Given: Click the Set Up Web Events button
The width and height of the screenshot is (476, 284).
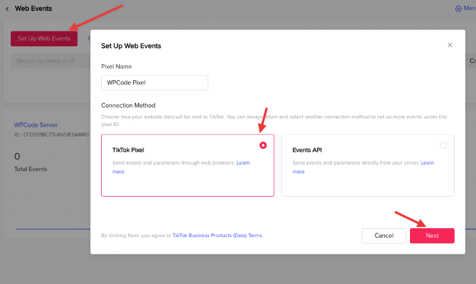Looking at the screenshot, I should 44,39.
